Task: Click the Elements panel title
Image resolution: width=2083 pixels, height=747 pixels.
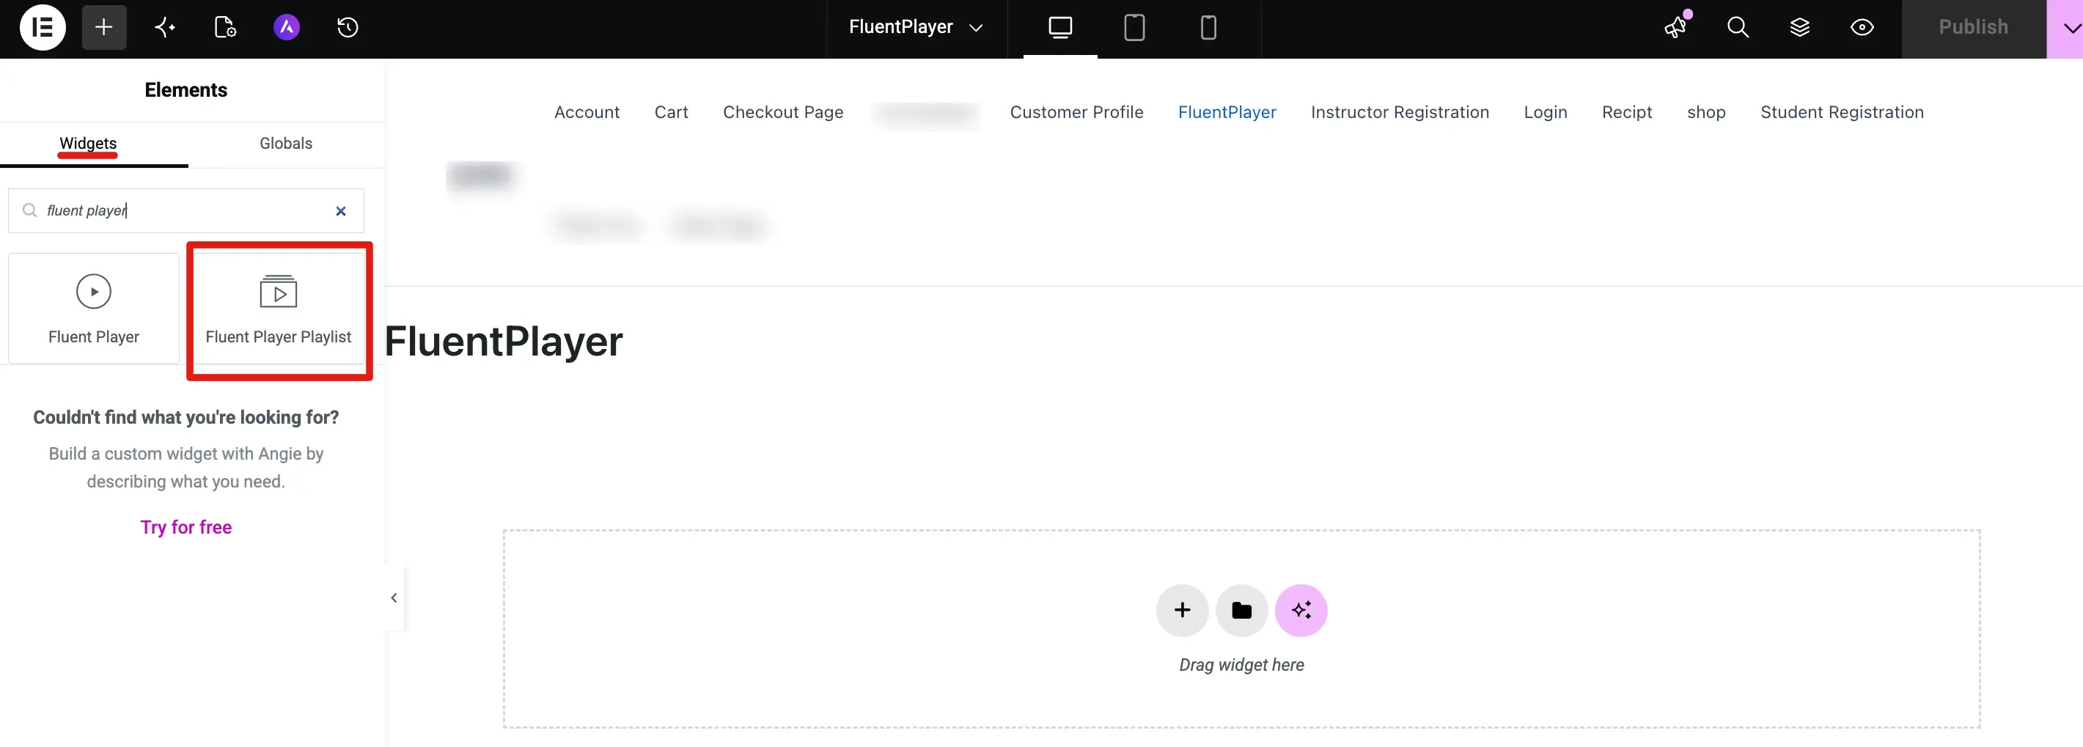Action: [x=186, y=89]
